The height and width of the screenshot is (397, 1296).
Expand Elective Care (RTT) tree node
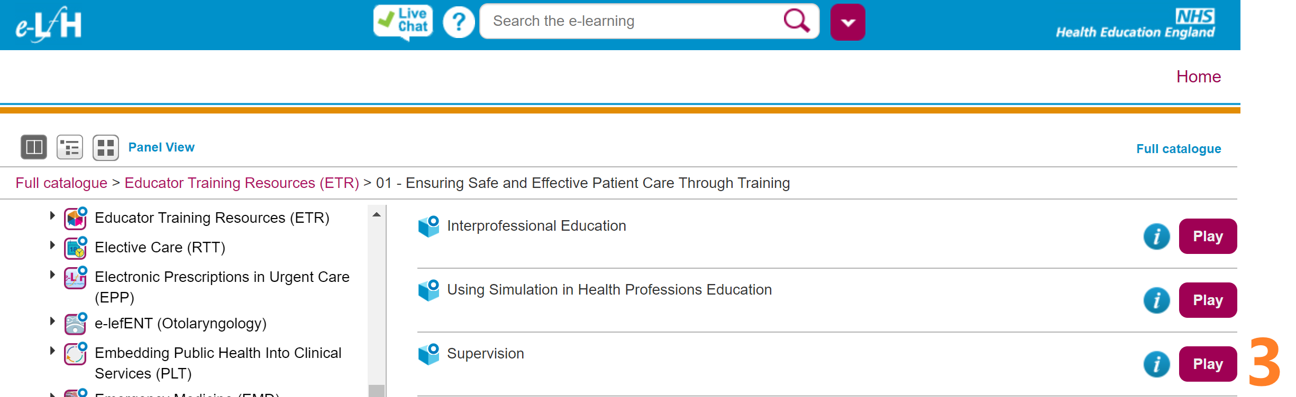click(52, 245)
